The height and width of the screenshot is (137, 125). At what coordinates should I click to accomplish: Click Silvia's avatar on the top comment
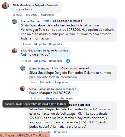(x=5, y=6)
